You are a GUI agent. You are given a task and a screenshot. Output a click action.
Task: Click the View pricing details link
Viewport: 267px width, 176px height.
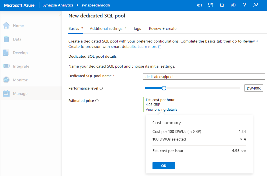tap(161, 109)
